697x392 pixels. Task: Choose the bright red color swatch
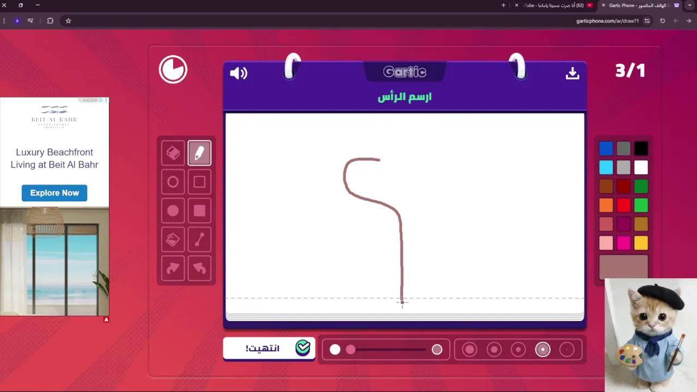click(x=623, y=205)
